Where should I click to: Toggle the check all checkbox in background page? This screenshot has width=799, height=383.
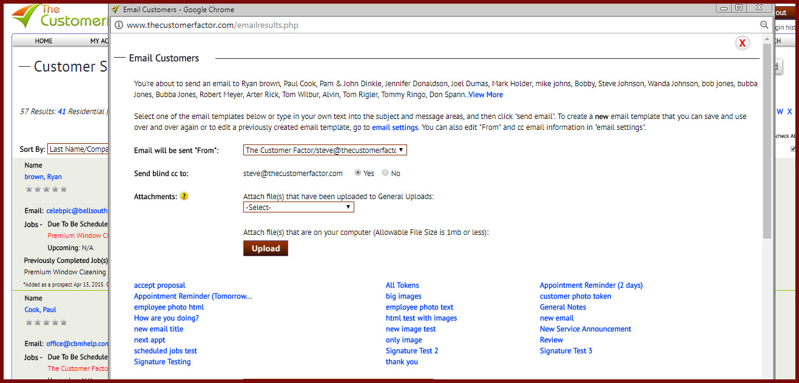pyautogui.click(x=794, y=149)
